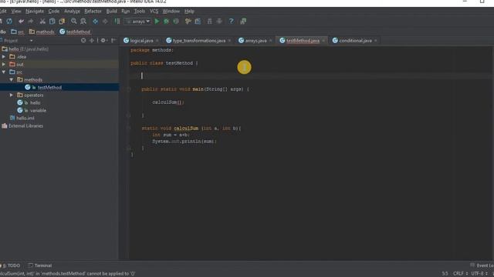
Task: Click the testMethod breadcrumb in navigation bar
Action: coord(75,32)
